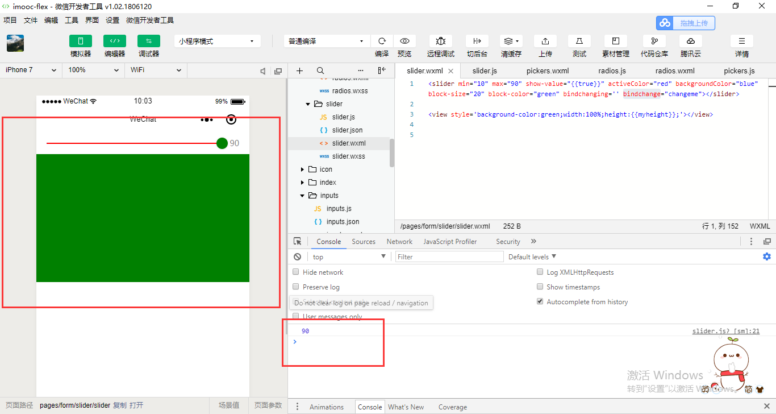Open Tencent Cloud icon
This screenshot has width=776, height=414.
coord(691,41)
